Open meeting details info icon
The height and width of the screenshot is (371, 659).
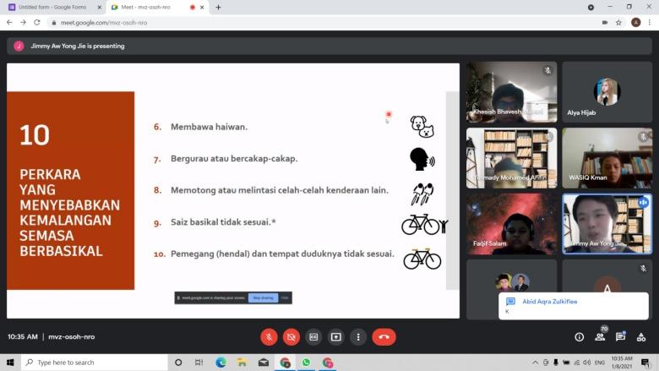pos(579,336)
